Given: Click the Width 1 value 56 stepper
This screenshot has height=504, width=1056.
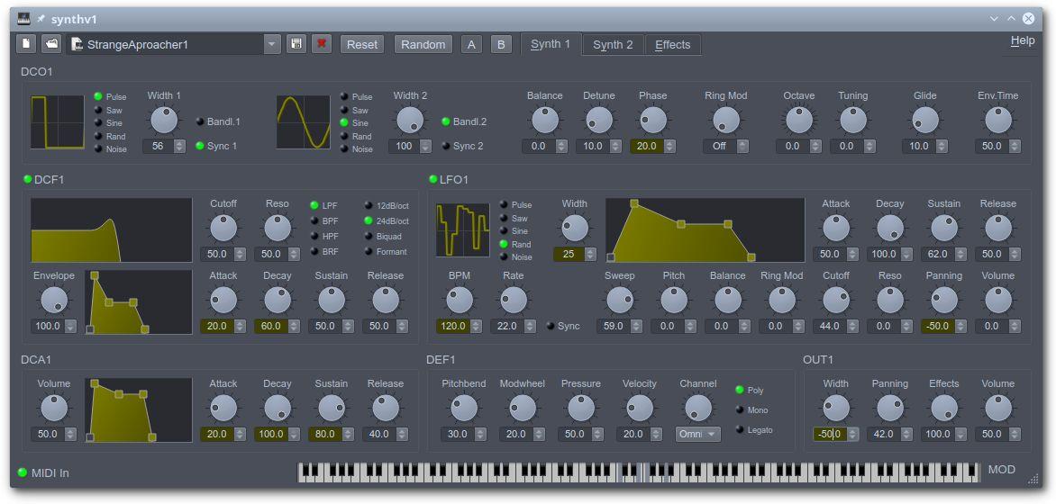Looking at the screenshot, I should pyautogui.click(x=179, y=146).
